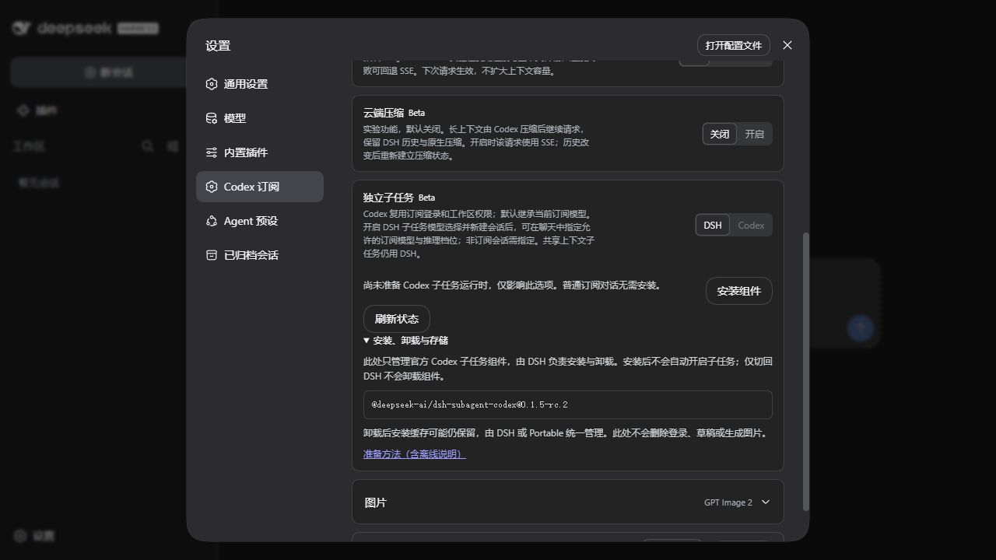Click the 设置 entry at the bottom of the sidebar
The height and width of the screenshot is (560, 996).
(34, 536)
